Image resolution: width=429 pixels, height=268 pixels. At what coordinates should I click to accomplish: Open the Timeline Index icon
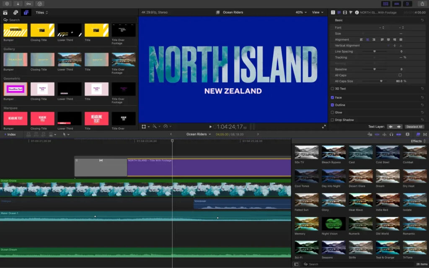(10, 134)
